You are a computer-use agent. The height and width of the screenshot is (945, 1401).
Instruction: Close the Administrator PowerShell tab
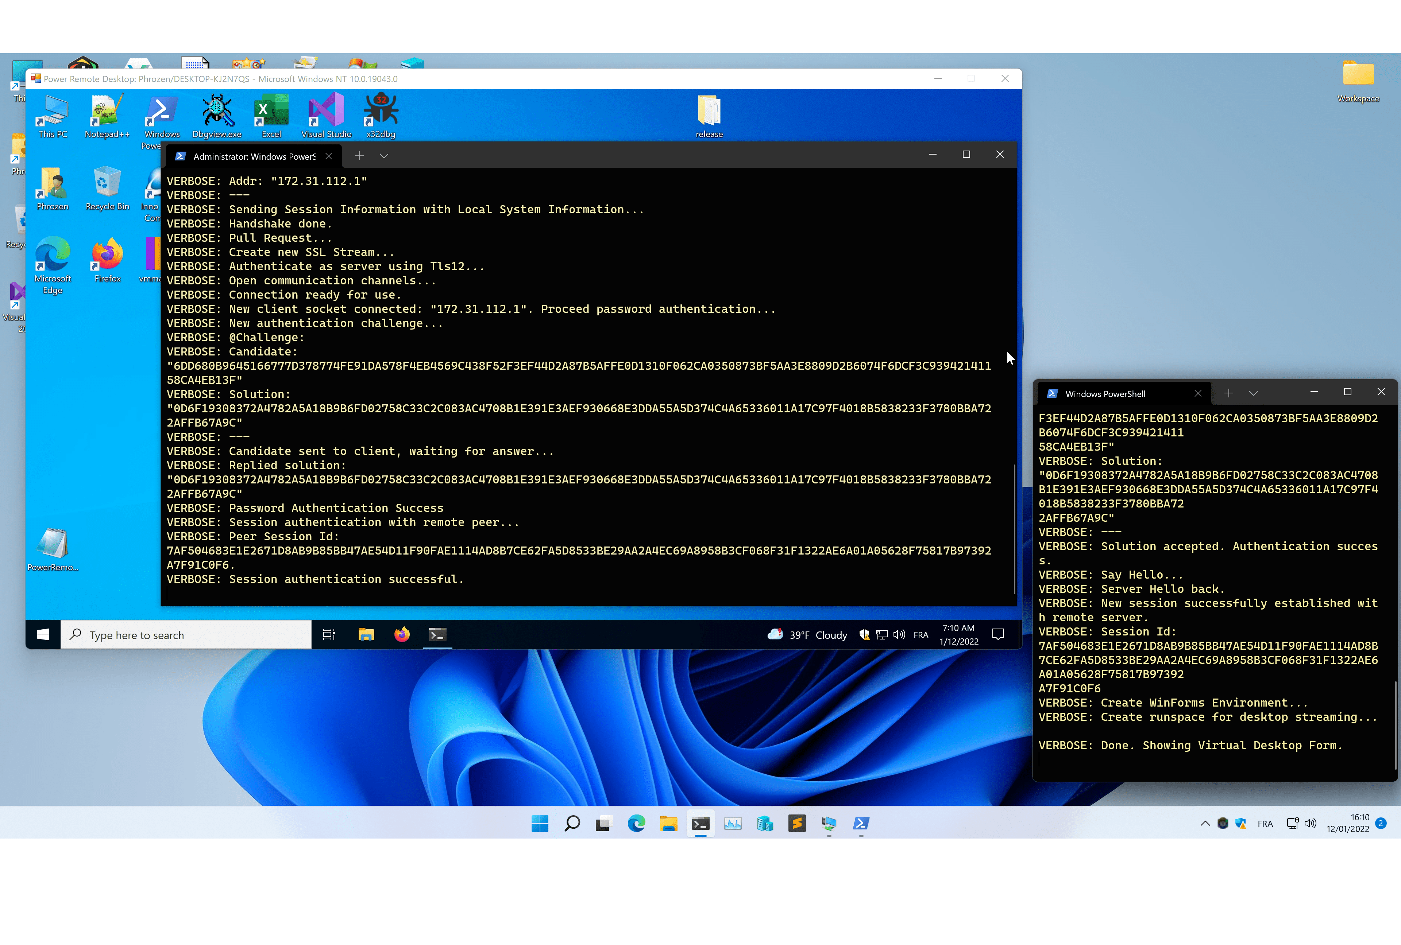tap(329, 156)
